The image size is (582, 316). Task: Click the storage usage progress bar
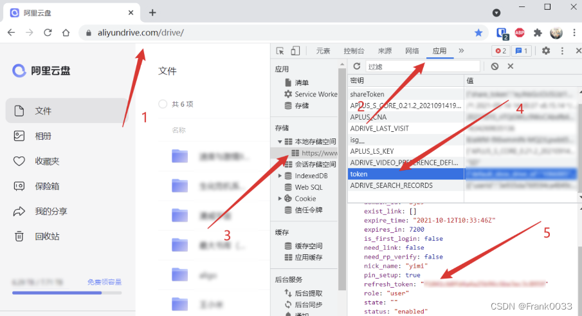coord(67,293)
